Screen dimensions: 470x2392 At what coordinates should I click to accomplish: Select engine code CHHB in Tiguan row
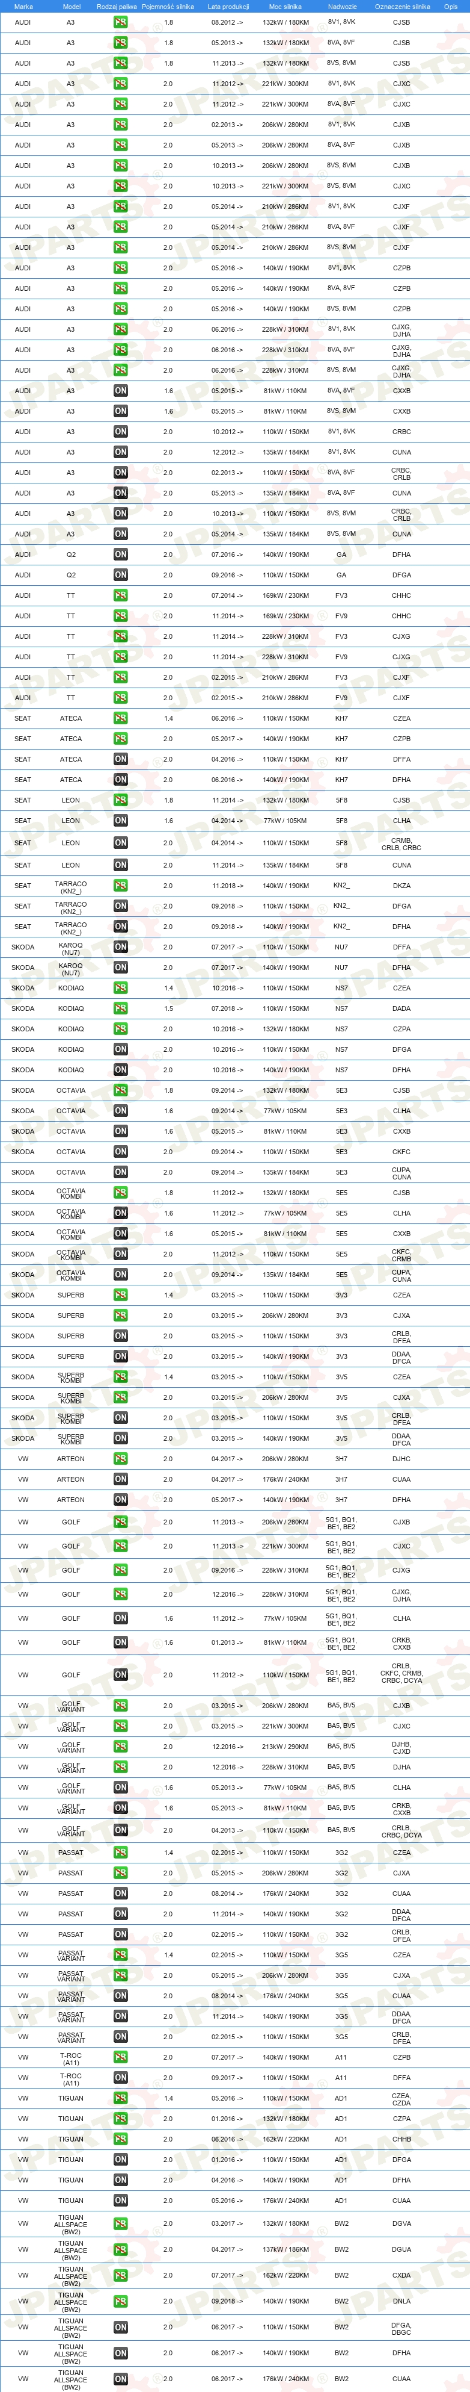coord(401,2139)
